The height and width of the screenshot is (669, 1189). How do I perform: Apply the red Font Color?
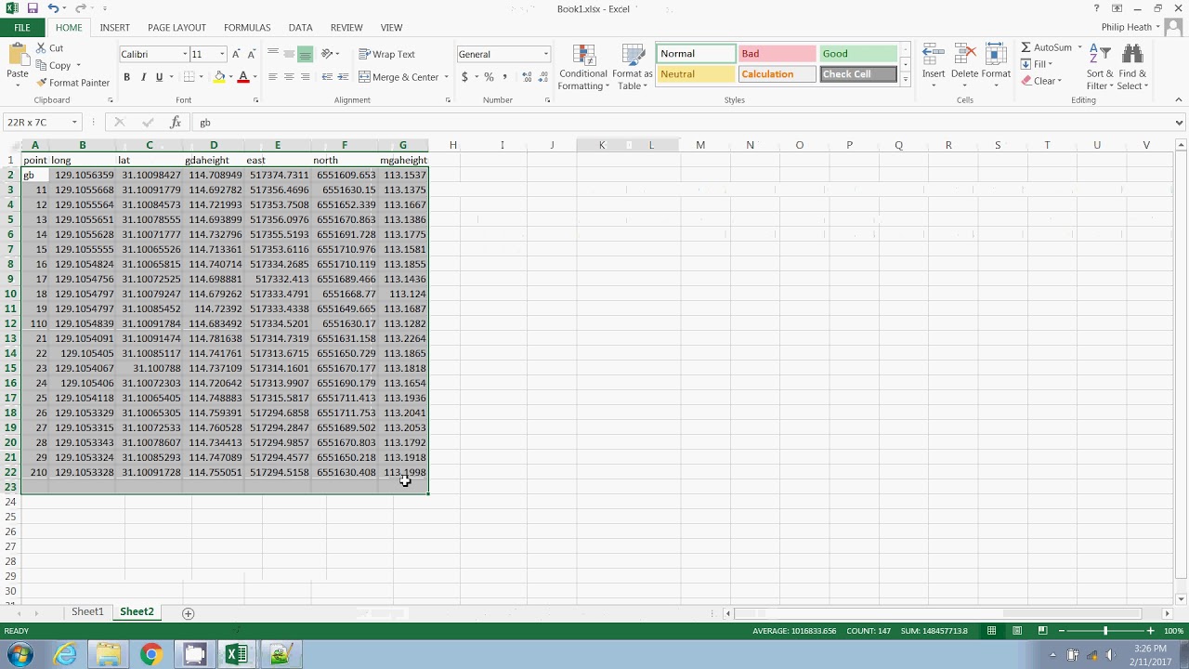[x=243, y=77]
